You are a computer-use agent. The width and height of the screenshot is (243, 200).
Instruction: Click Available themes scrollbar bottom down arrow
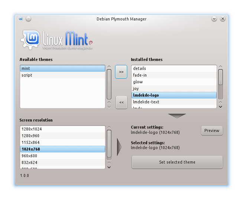click(x=109, y=107)
